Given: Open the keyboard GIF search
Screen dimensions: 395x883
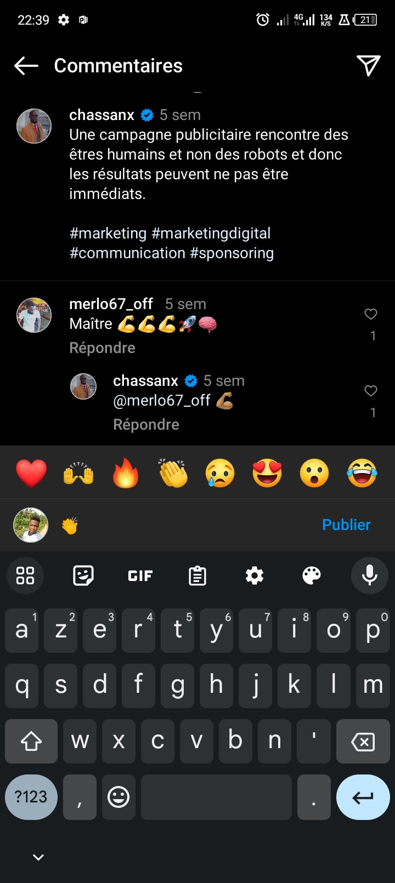Looking at the screenshot, I should (x=140, y=576).
